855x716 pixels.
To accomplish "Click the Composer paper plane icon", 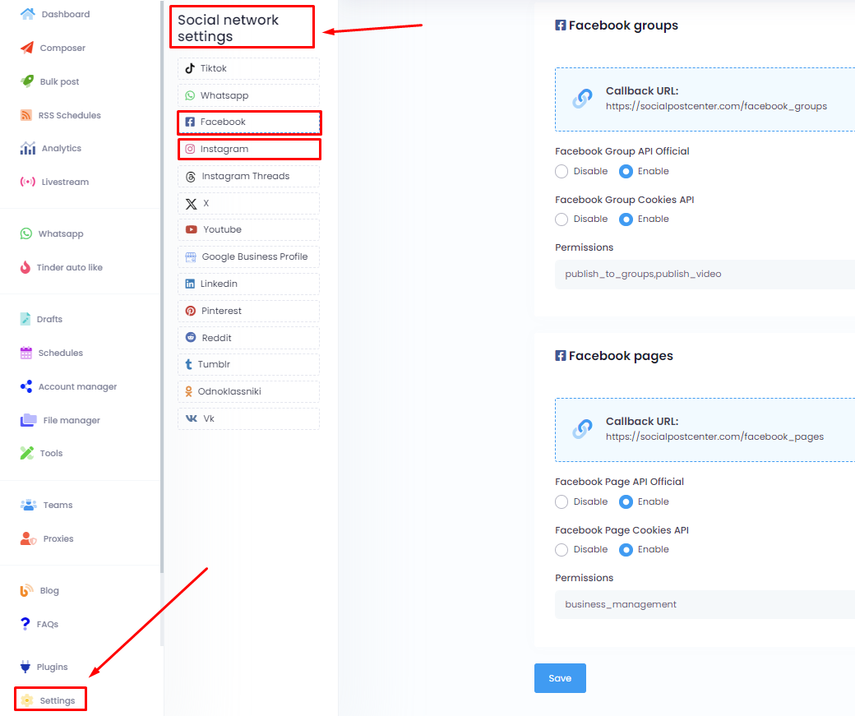I will click(x=27, y=48).
